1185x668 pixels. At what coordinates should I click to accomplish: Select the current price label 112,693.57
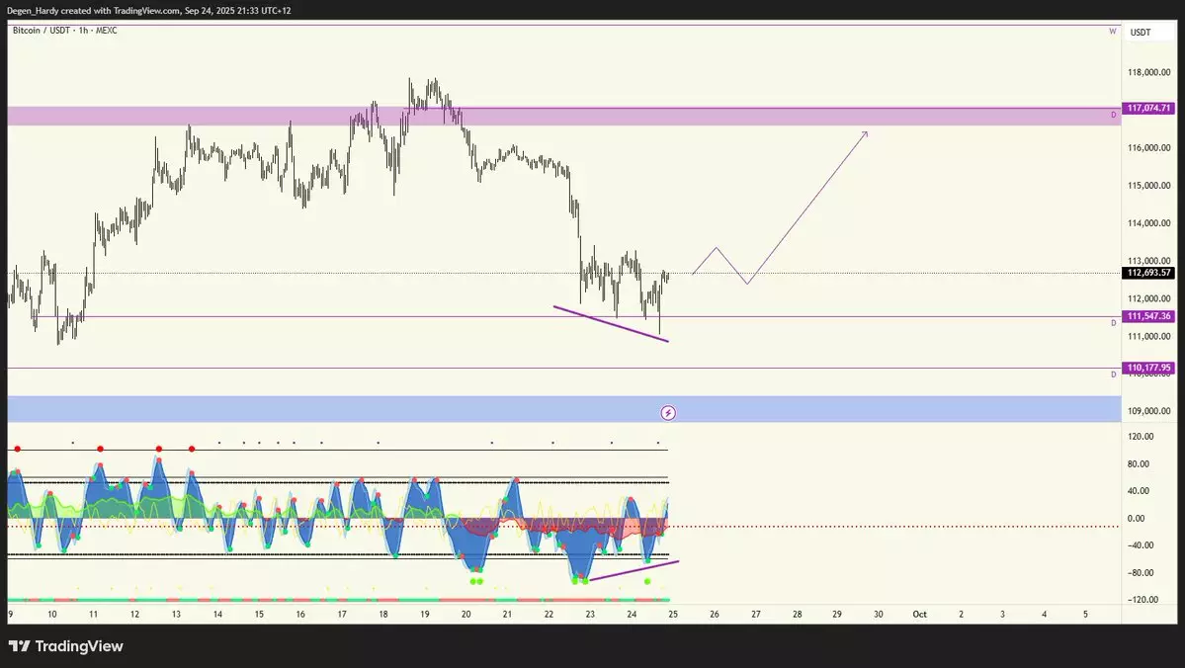tap(1148, 273)
